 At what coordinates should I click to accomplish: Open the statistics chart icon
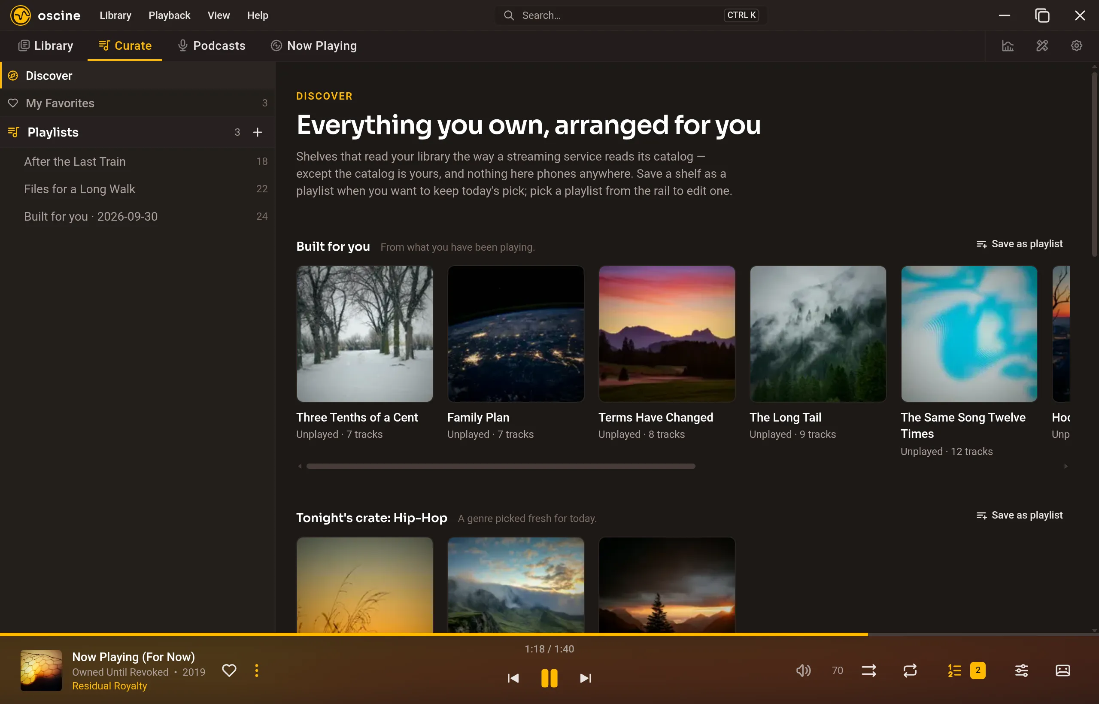tap(1008, 46)
